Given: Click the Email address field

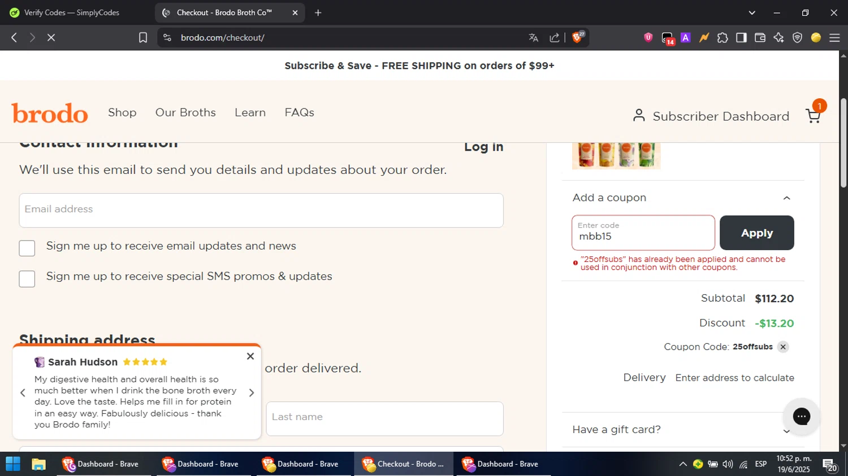Looking at the screenshot, I should pyautogui.click(x=261, y=211).
